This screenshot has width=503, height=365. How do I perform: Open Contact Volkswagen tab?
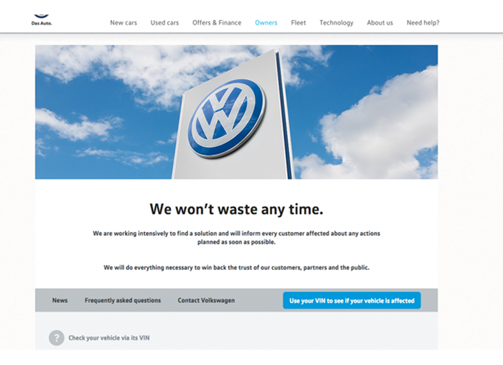pos(206,300)
